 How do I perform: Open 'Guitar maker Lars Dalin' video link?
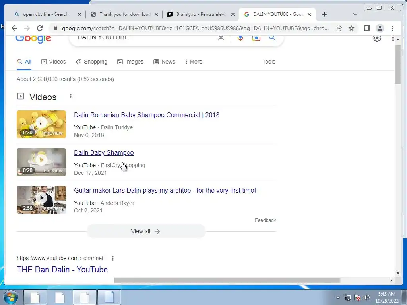165,190
